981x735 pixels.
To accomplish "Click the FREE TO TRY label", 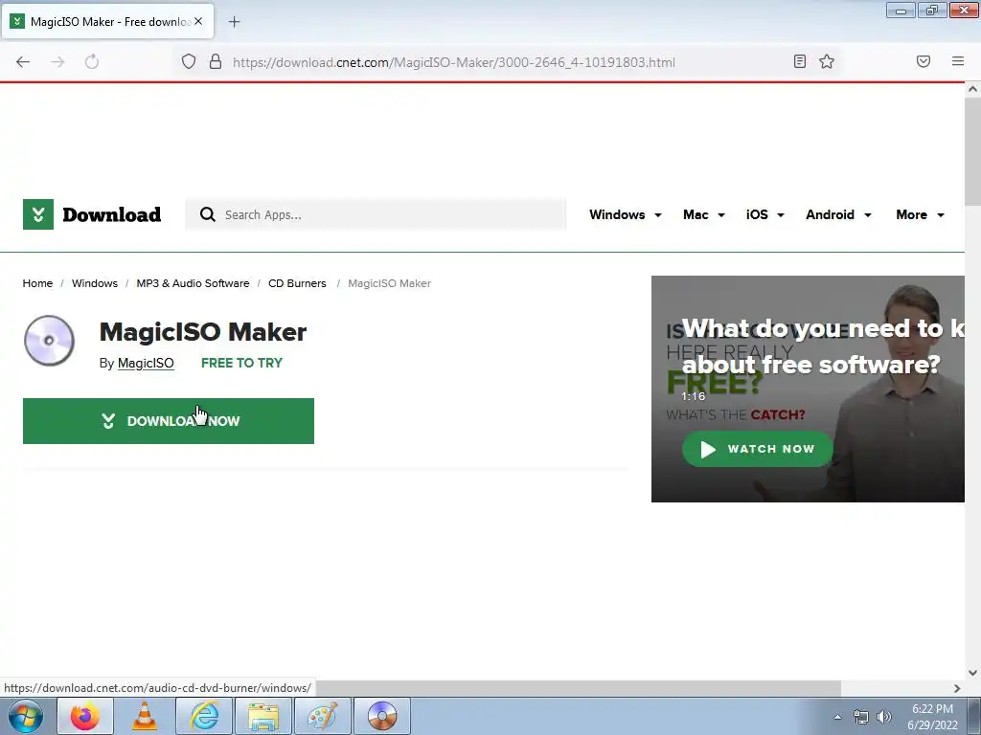I will click(x=241, y=363).
